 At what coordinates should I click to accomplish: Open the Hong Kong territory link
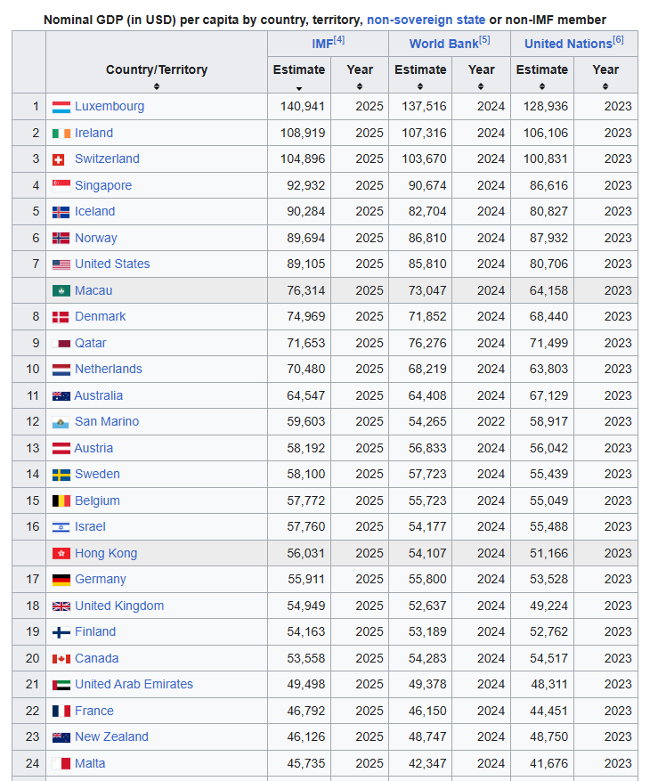click(106, 553)
